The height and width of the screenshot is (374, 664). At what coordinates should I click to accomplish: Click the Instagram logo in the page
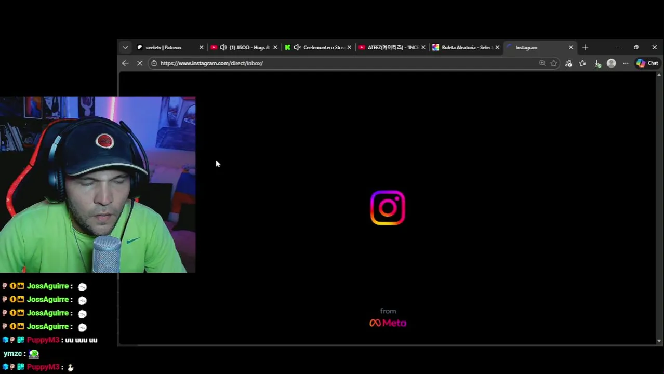388,208
